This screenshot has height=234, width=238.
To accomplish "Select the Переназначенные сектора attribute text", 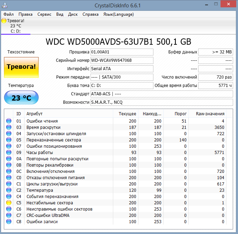I will 53,140.
